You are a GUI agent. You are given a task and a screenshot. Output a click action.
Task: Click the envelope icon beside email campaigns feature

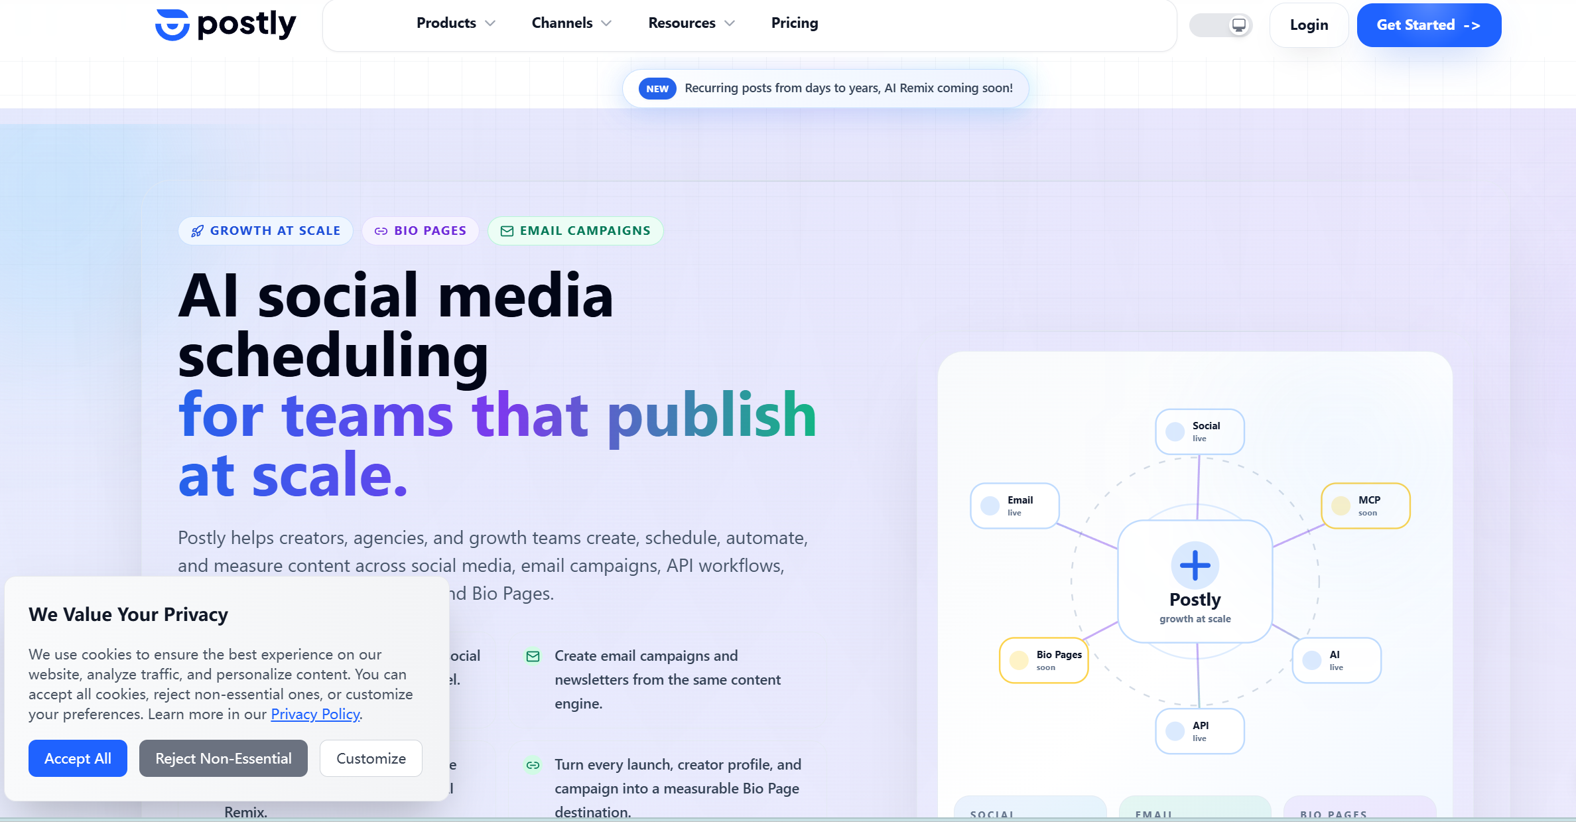coord(533,656)
